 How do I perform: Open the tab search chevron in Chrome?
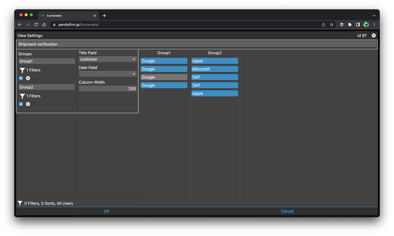click(x=374, y=16)
